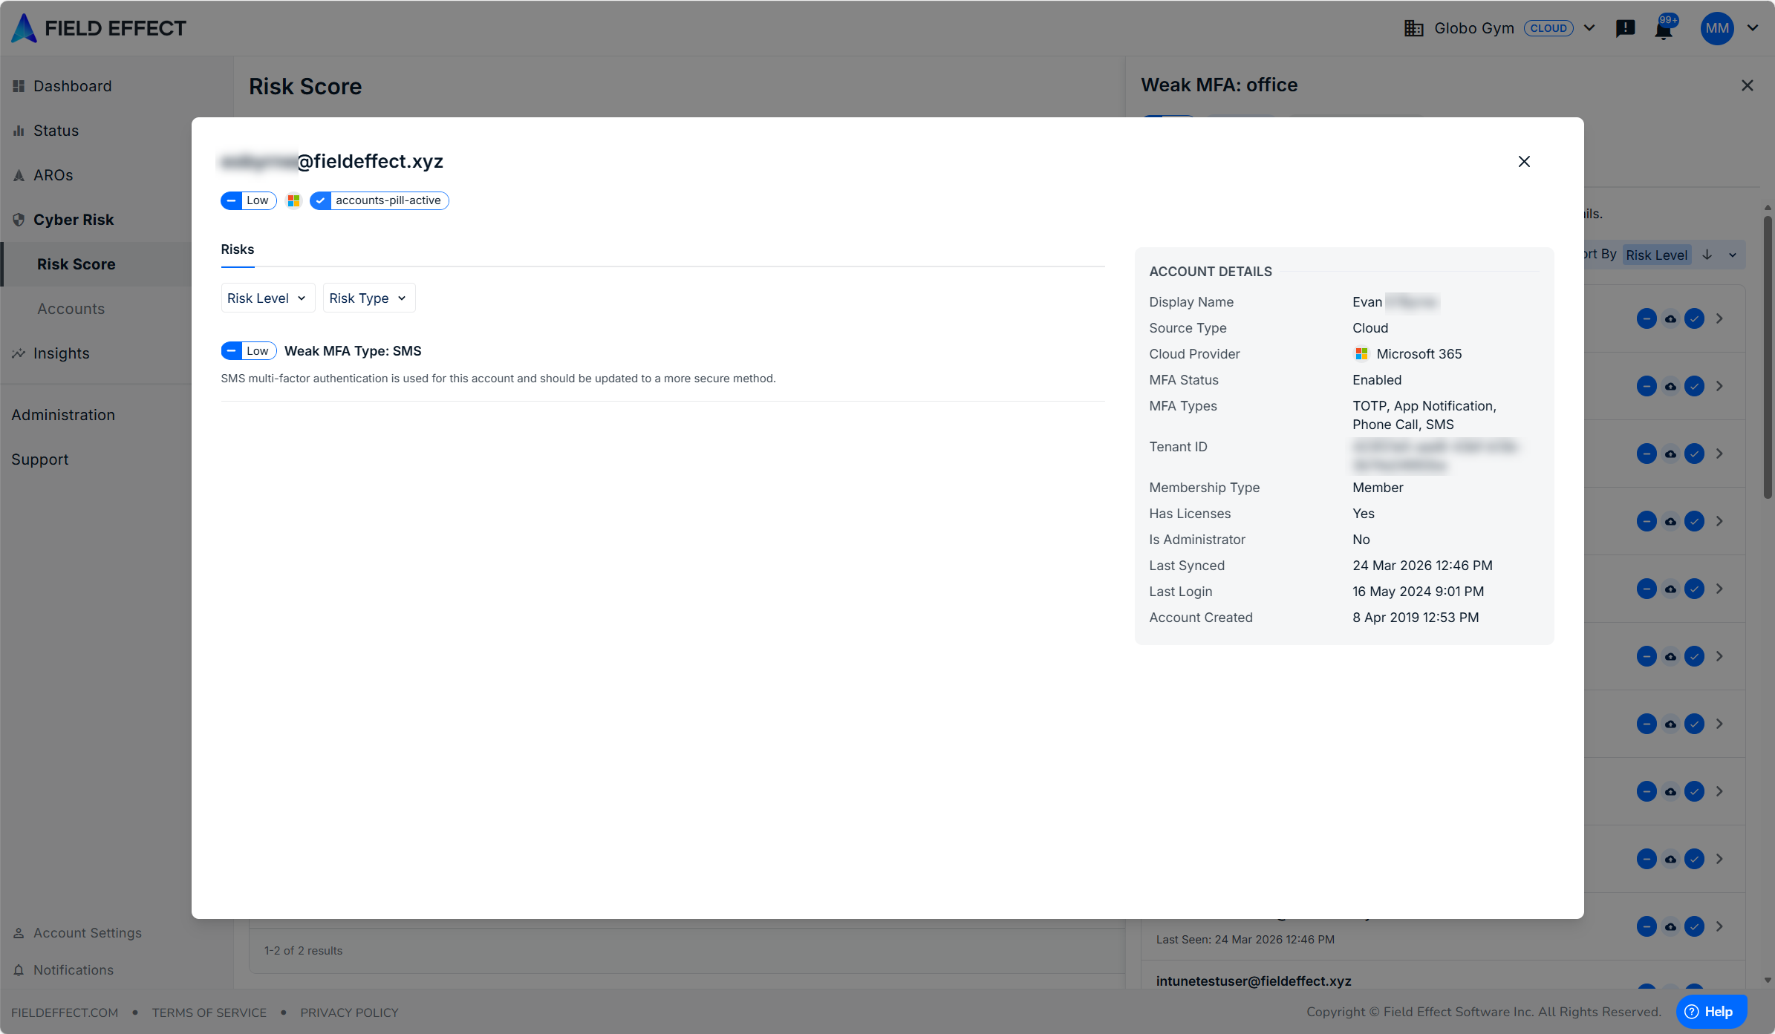
Task: Click the Help button
Action: 1710,1011
